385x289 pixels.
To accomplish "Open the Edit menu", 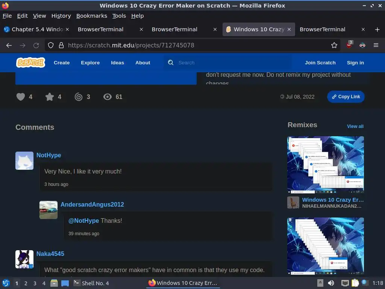I will pos(22,16).
